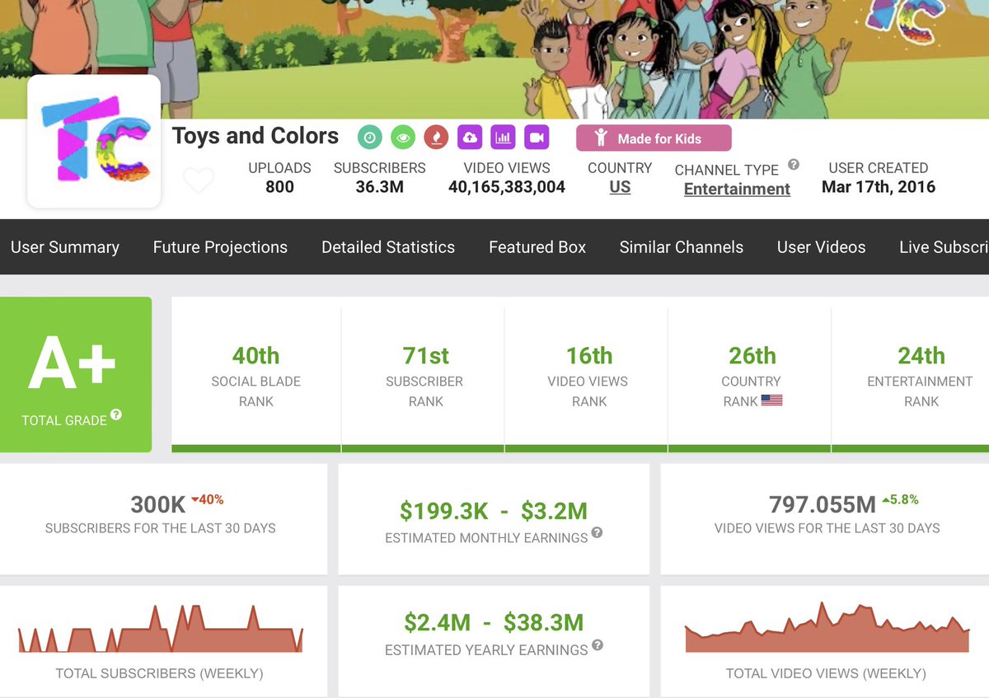Open the Featured Box tab
Screen dimensions: 989x698
pos(537,246)
